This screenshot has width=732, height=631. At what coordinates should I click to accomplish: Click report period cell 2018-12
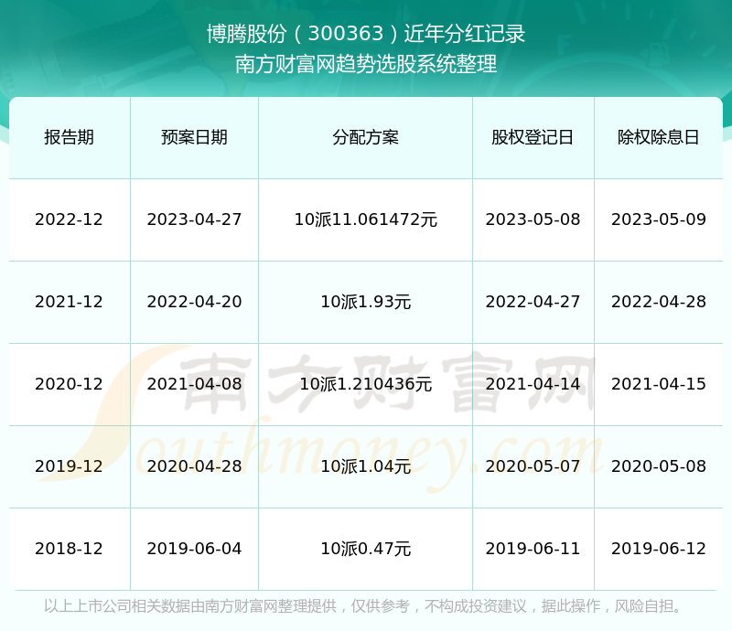pyautogui.click(x=69, y=549)
